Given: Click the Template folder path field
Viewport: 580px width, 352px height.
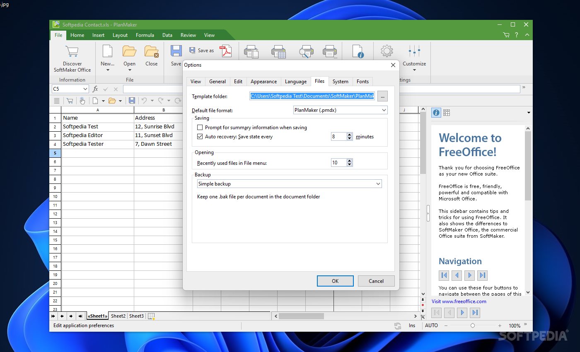Looking at the screenshot, I should point(312,96).
